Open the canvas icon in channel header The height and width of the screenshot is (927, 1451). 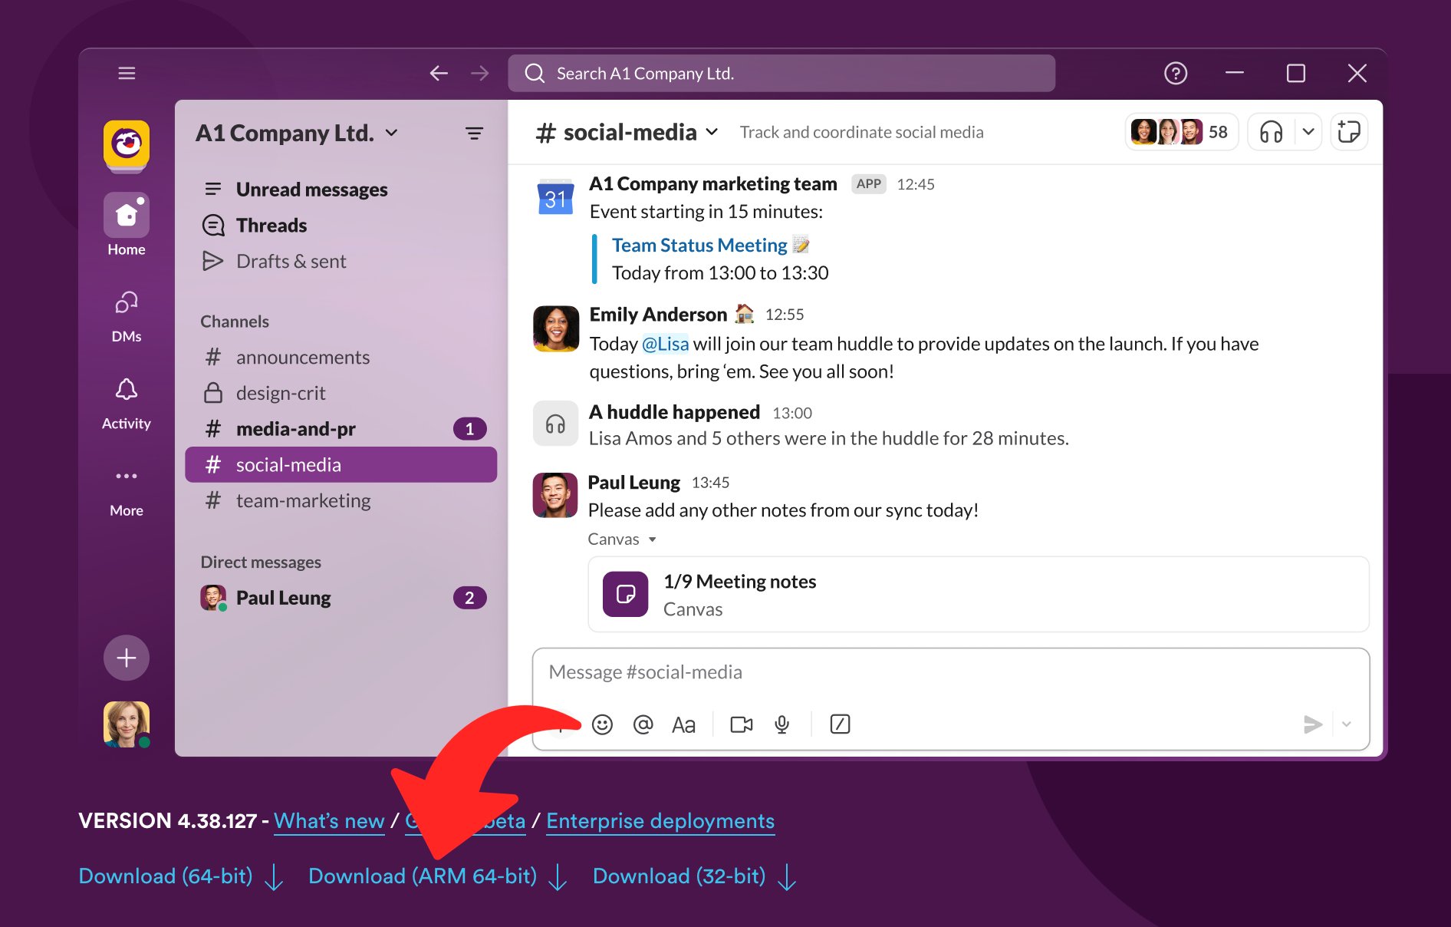pyautogui.click(x=1349, y=132)
